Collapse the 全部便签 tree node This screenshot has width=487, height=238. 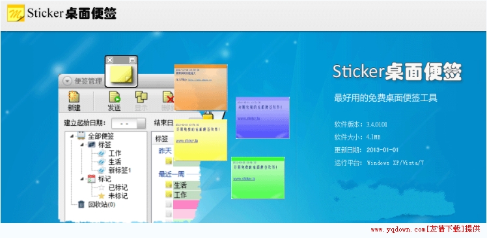pyautogui.click(x=72, y=136)
